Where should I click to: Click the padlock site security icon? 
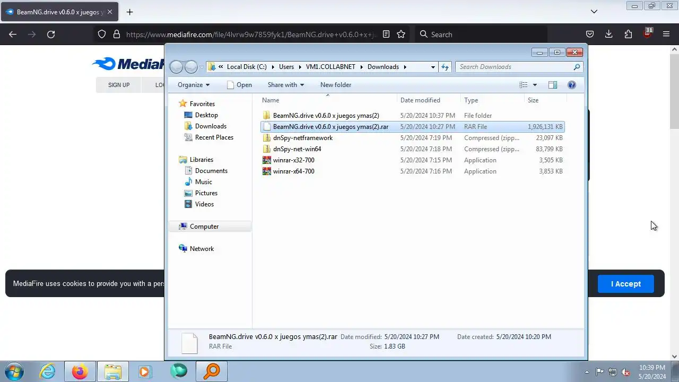(x=117, y=34)
